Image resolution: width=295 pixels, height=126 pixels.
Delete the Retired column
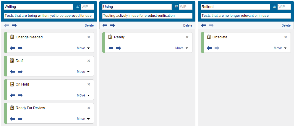[x=286, y=26]
